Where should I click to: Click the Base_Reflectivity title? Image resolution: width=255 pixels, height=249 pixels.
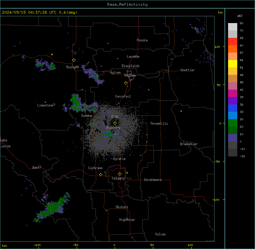tap(127, 4)
